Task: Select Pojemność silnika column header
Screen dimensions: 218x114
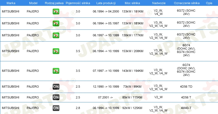Action: click(78, 3)
